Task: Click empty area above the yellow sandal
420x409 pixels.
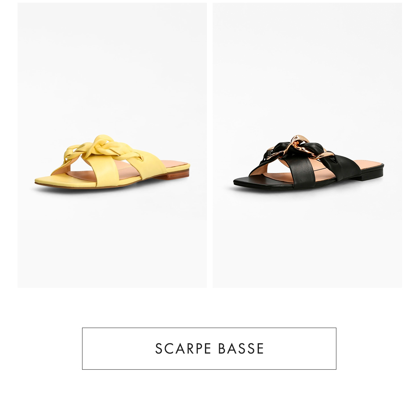Action: pyautogui.click(x=112, y=67)
